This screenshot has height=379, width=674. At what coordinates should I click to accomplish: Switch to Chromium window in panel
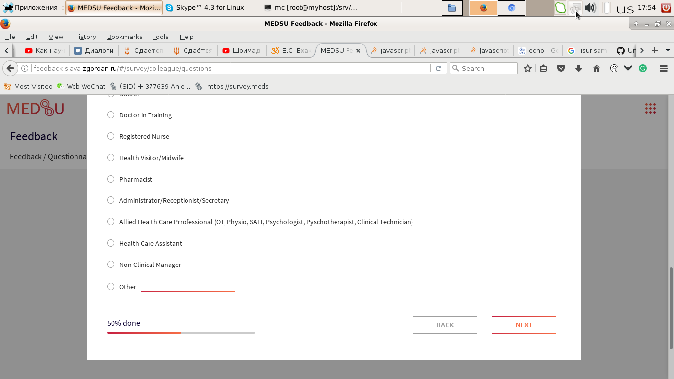point(512,8)
